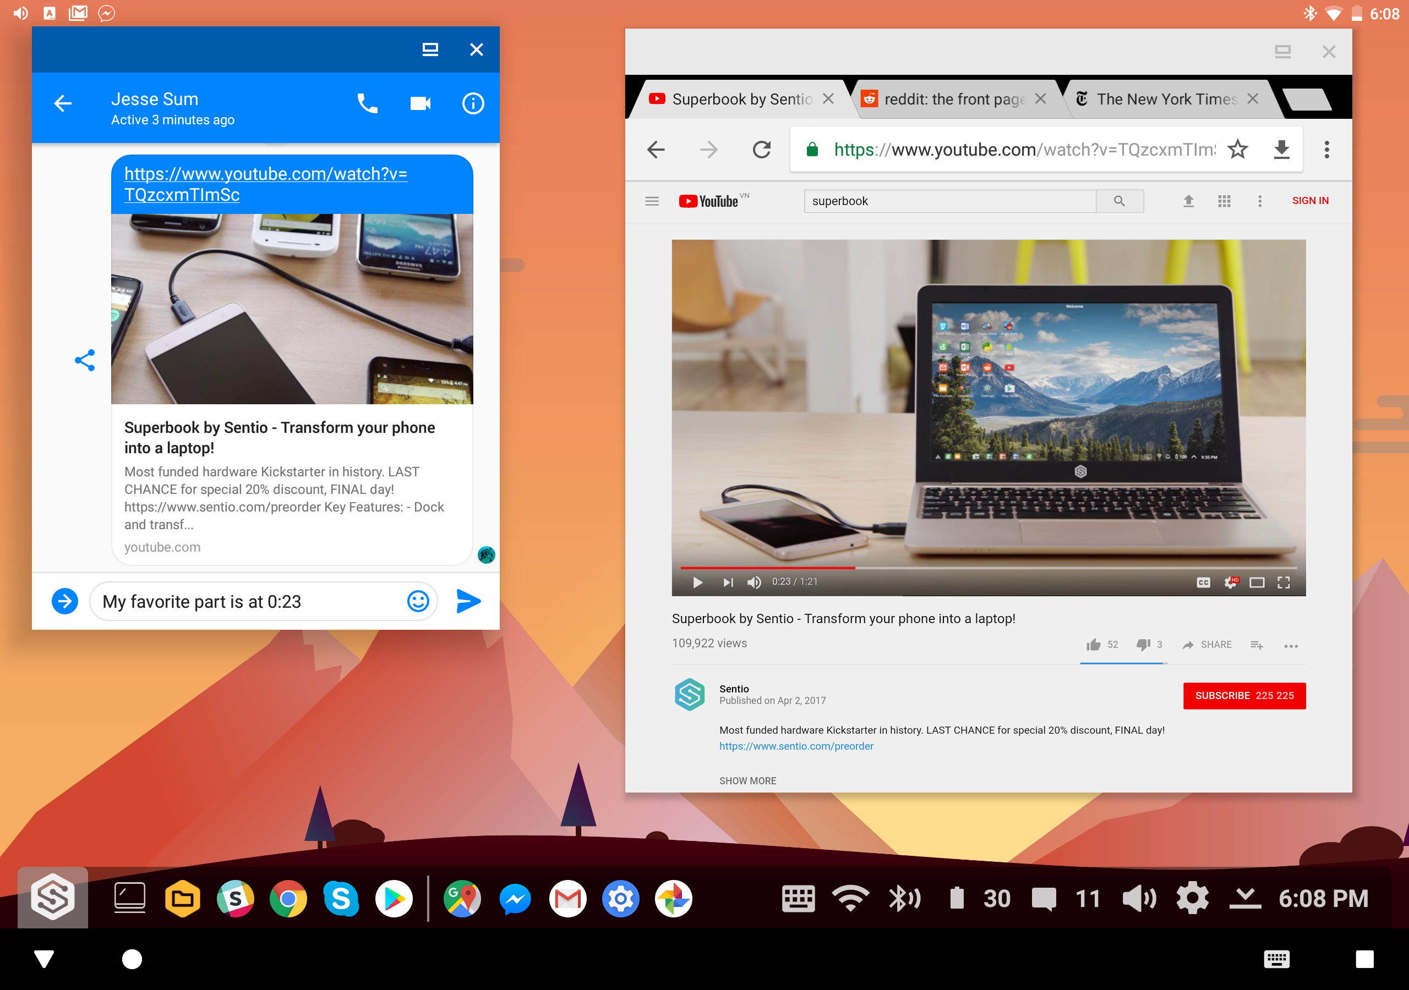Toggle closed captions on the video

click(1203, 582)
